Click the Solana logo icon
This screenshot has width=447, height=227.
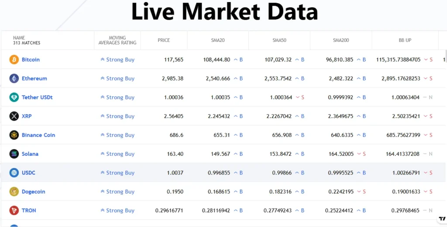(x=14, y=154)
